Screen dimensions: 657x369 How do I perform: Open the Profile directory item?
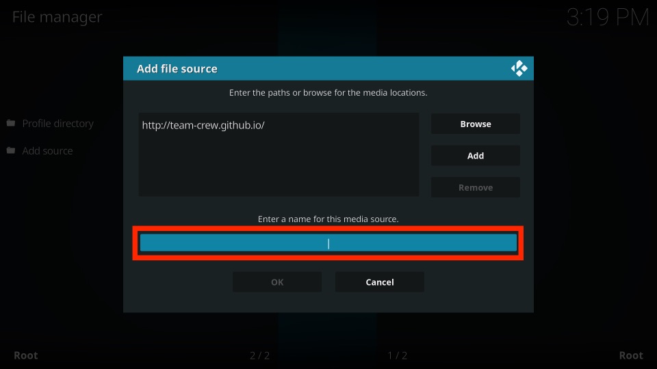pos(57,124)
